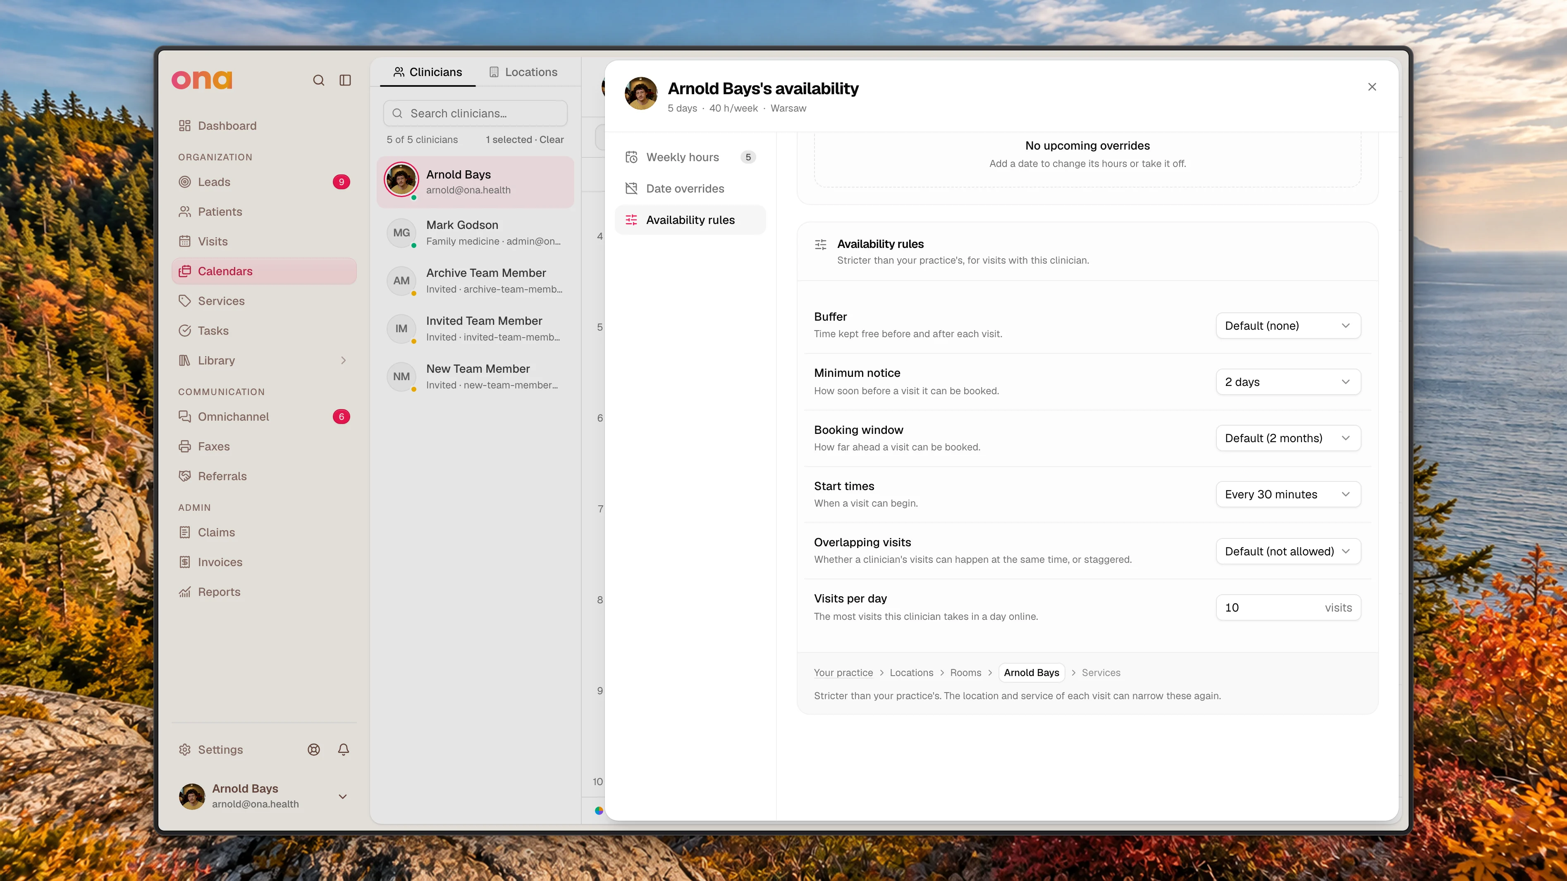Close the availability dialog
This screenshot has width=1567, height=881.
pyautogui.click(x=1372, y=87)
